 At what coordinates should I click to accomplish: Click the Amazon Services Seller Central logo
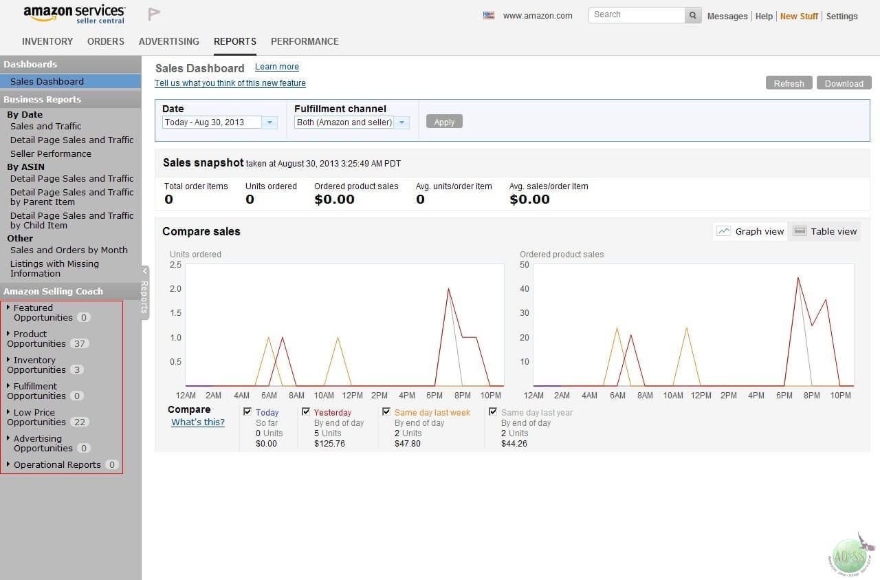pos(74,14)
